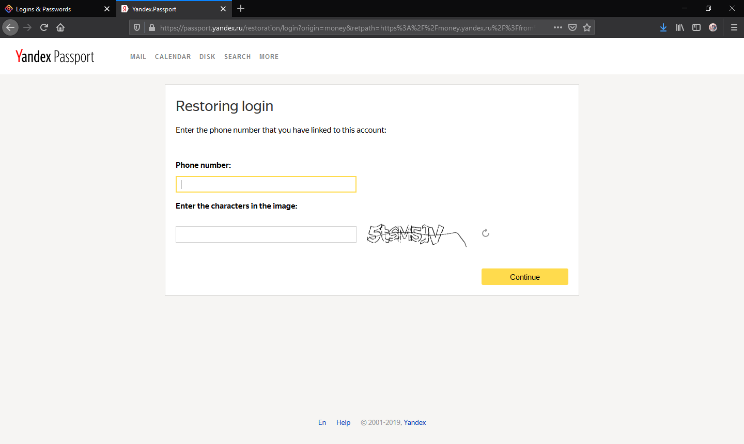Click the address bar URL

point(346,28)
